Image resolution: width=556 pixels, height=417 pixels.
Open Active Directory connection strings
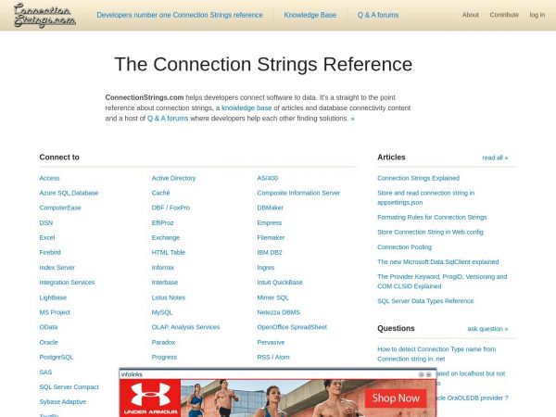click(173, 178)
